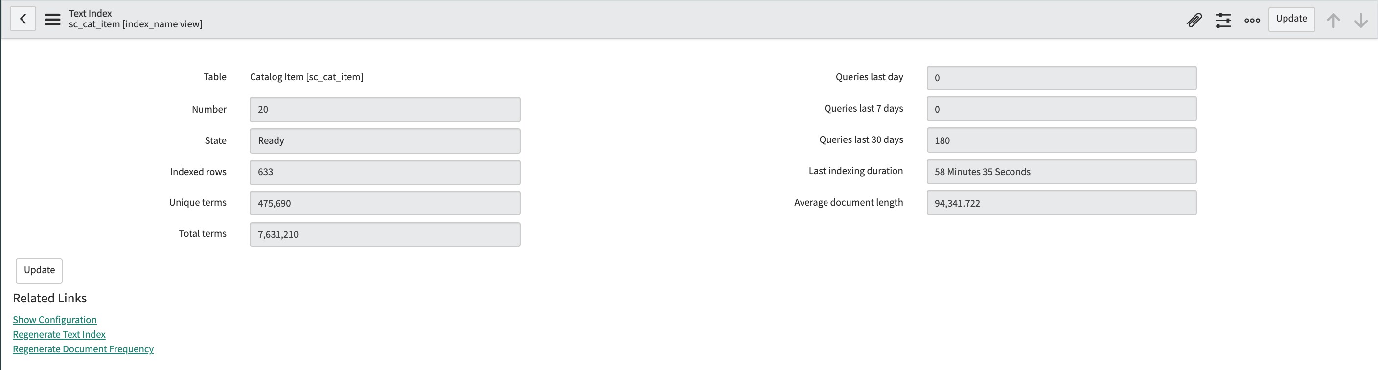Click the State field showing Ready
Screen dimensions: 1378x370
(385, 140)
